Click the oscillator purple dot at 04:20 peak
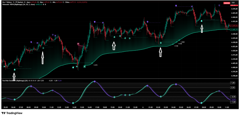240x117 pixels. click(x=176, y=84)
